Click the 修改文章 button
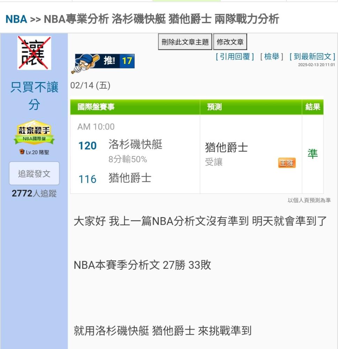338x349 pixels. tap(230, 42)
